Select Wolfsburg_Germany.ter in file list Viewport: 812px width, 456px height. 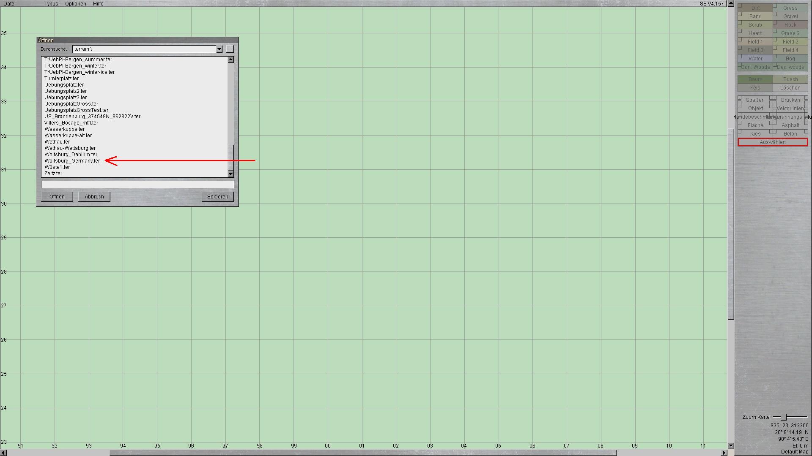tap(72, 161)
